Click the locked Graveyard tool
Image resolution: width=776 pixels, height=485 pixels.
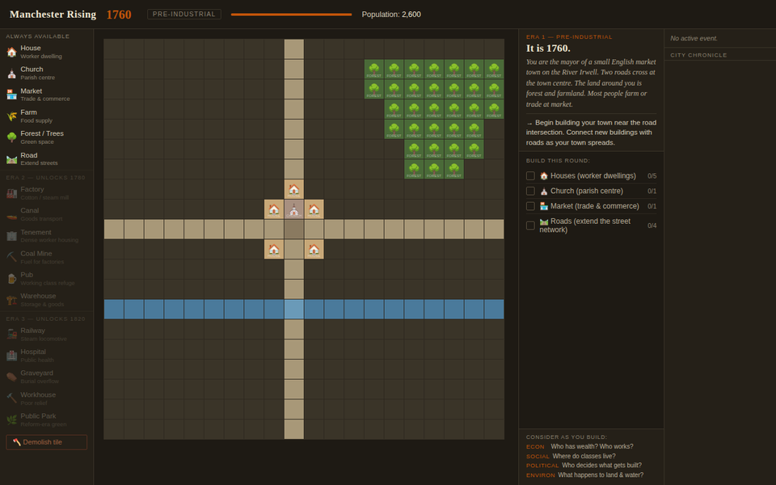47,377
